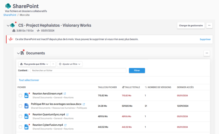
Task: Click the file name Reunion AeroStream.mp4
Action: (x=48, y=94)
